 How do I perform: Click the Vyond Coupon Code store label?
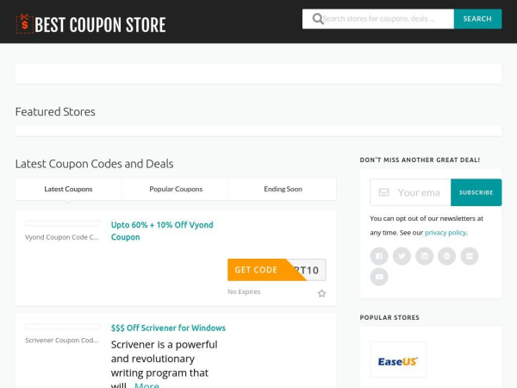tap(62, 237)
